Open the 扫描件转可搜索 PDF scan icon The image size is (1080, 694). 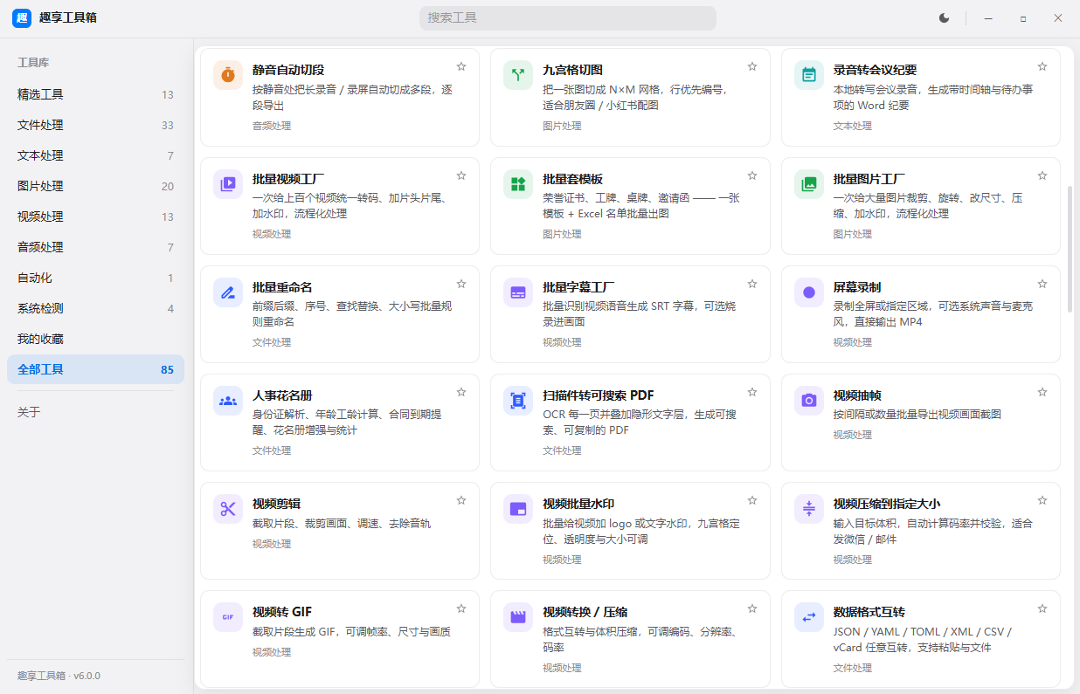(x=518, y=401)
